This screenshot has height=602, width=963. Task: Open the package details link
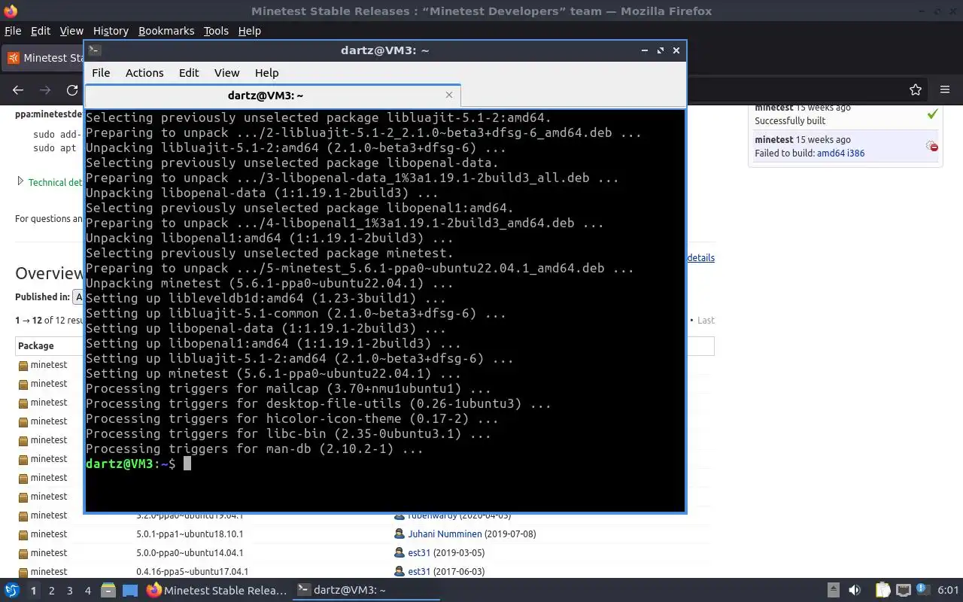(700, 257)
